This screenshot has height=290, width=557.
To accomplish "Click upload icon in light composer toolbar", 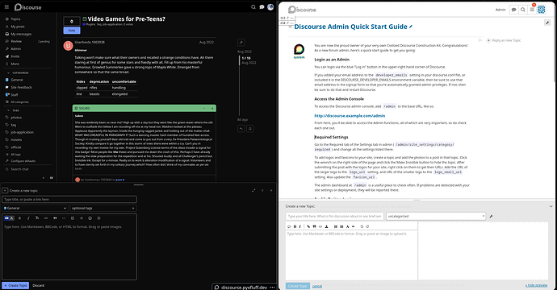I will click(x=326, y=226).
